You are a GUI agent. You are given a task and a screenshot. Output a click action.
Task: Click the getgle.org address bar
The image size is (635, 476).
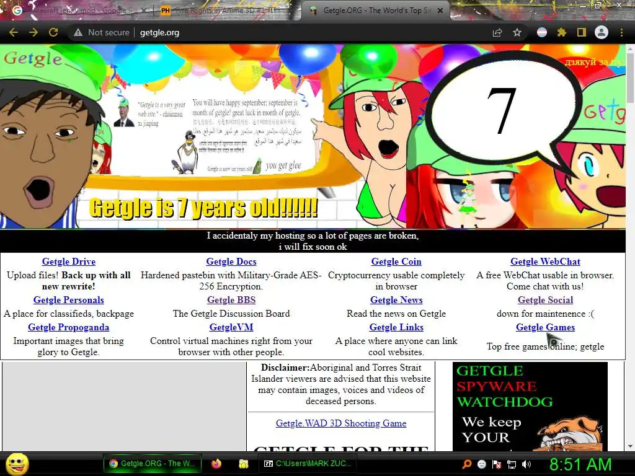tap(159, 33)
